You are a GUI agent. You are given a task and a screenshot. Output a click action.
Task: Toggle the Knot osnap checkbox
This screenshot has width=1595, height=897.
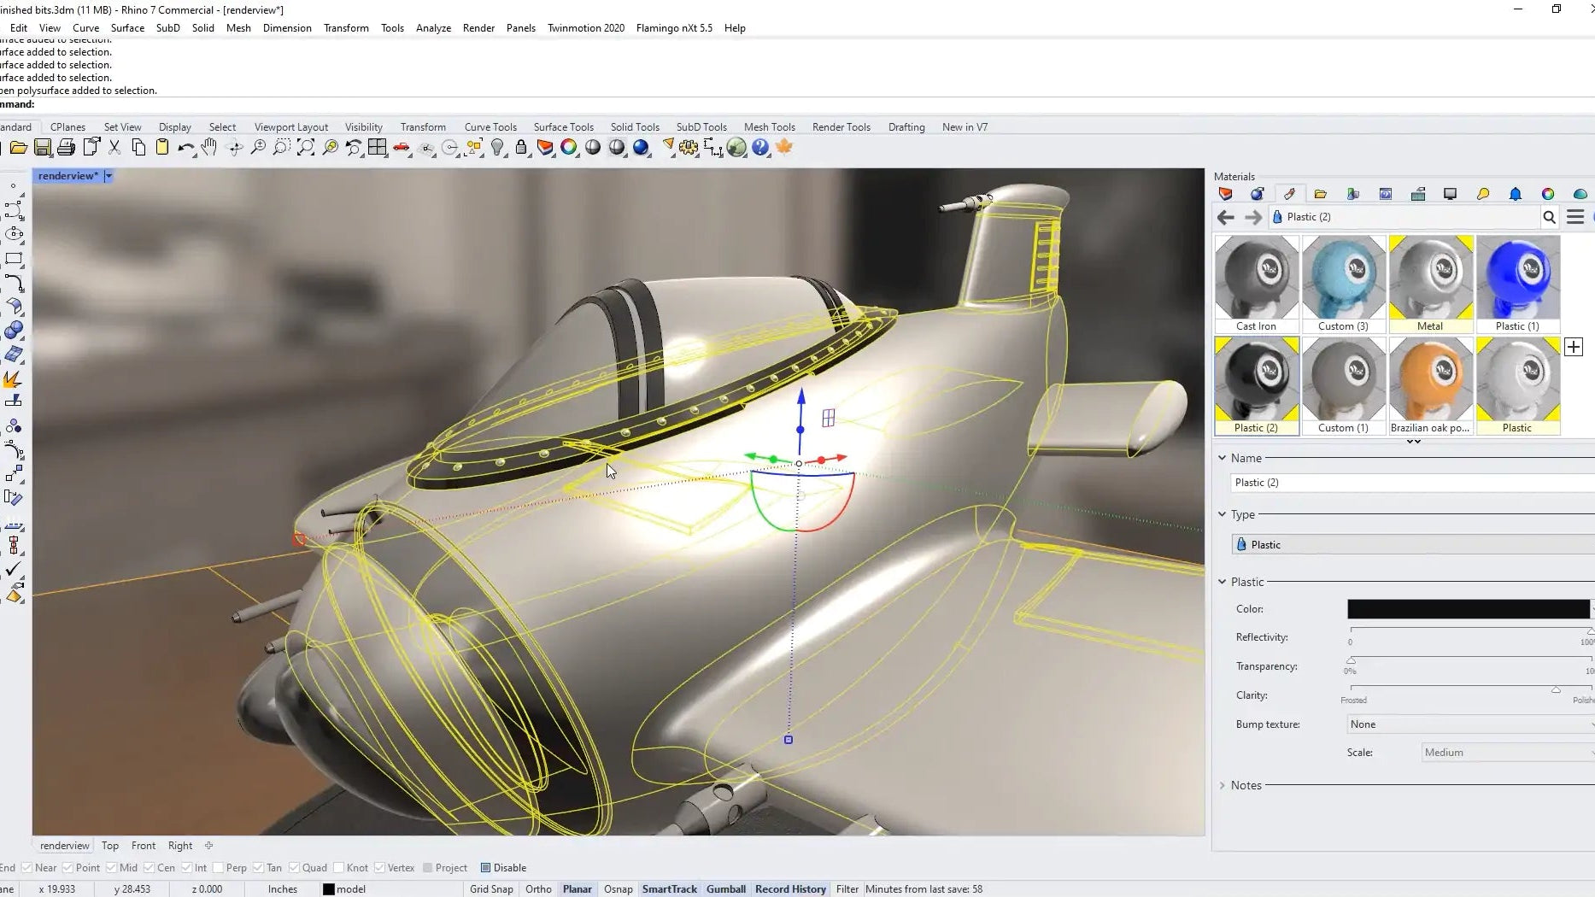(x=339, y=868)
